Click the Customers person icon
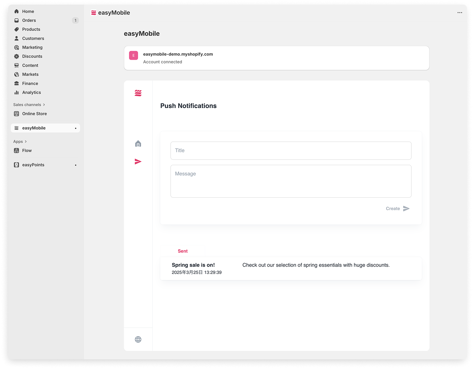Viewport: 473px width, 369px height. point(16,38)
